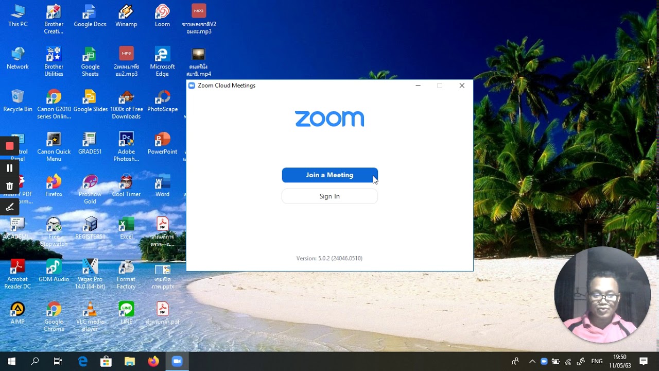659x371 pixels.
Task: Open Vegas Pro 14.0 shortcut
Action: (x=90, y=274)
